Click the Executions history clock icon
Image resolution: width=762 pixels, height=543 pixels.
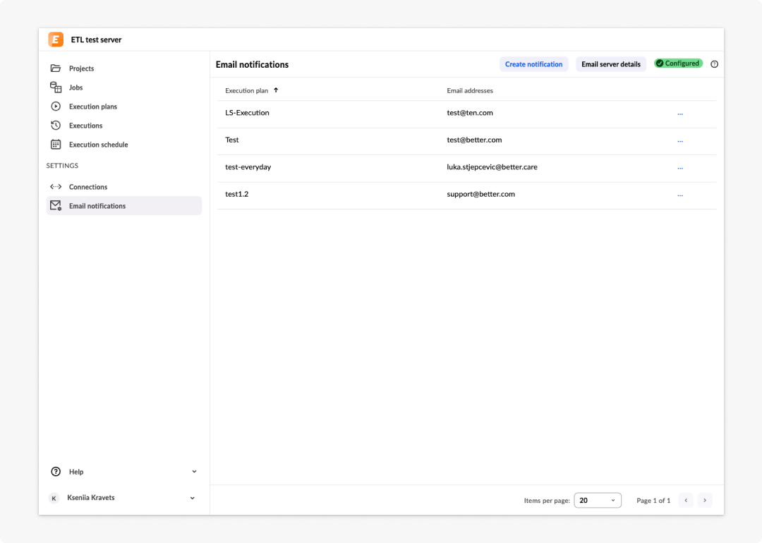click(x=56, y=126)
